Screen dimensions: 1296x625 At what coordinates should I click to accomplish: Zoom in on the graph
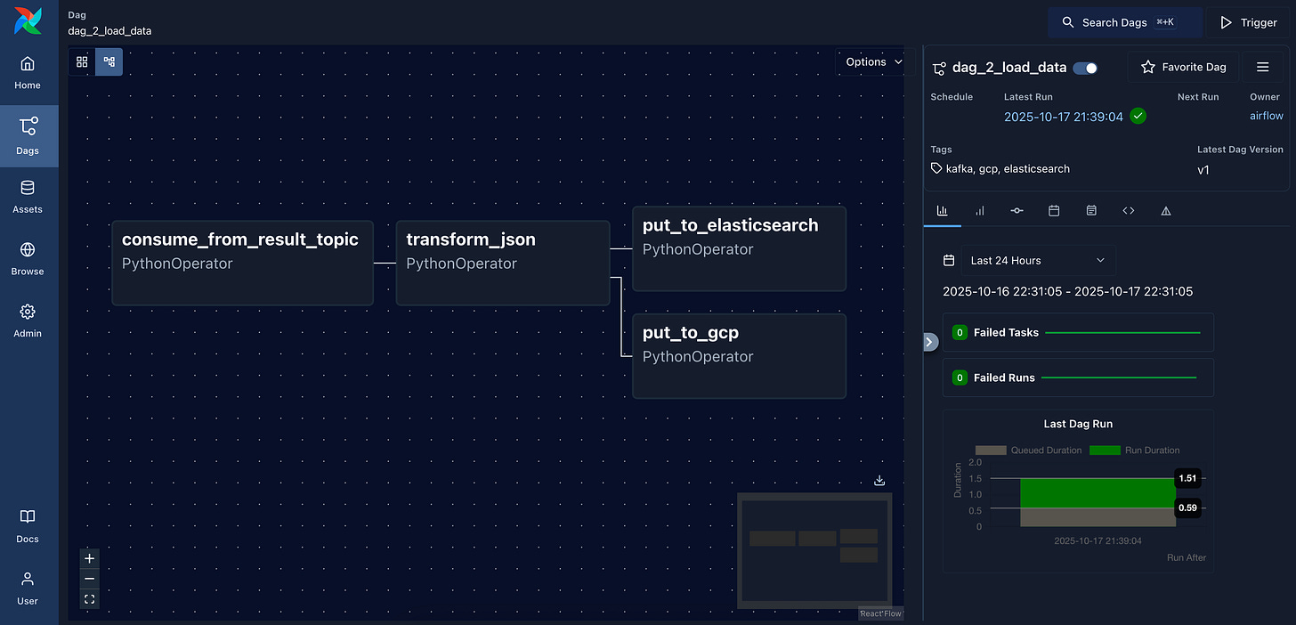[x=89, y=558]
